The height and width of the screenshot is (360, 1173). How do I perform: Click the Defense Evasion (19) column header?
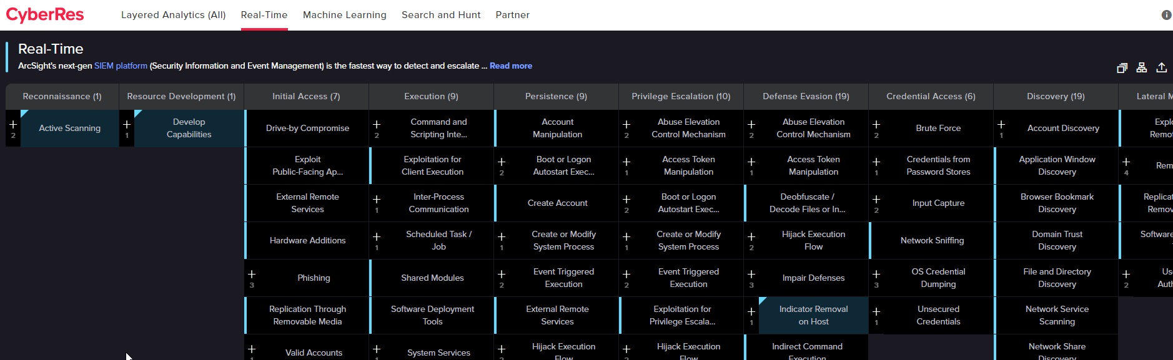pos(806,97)
